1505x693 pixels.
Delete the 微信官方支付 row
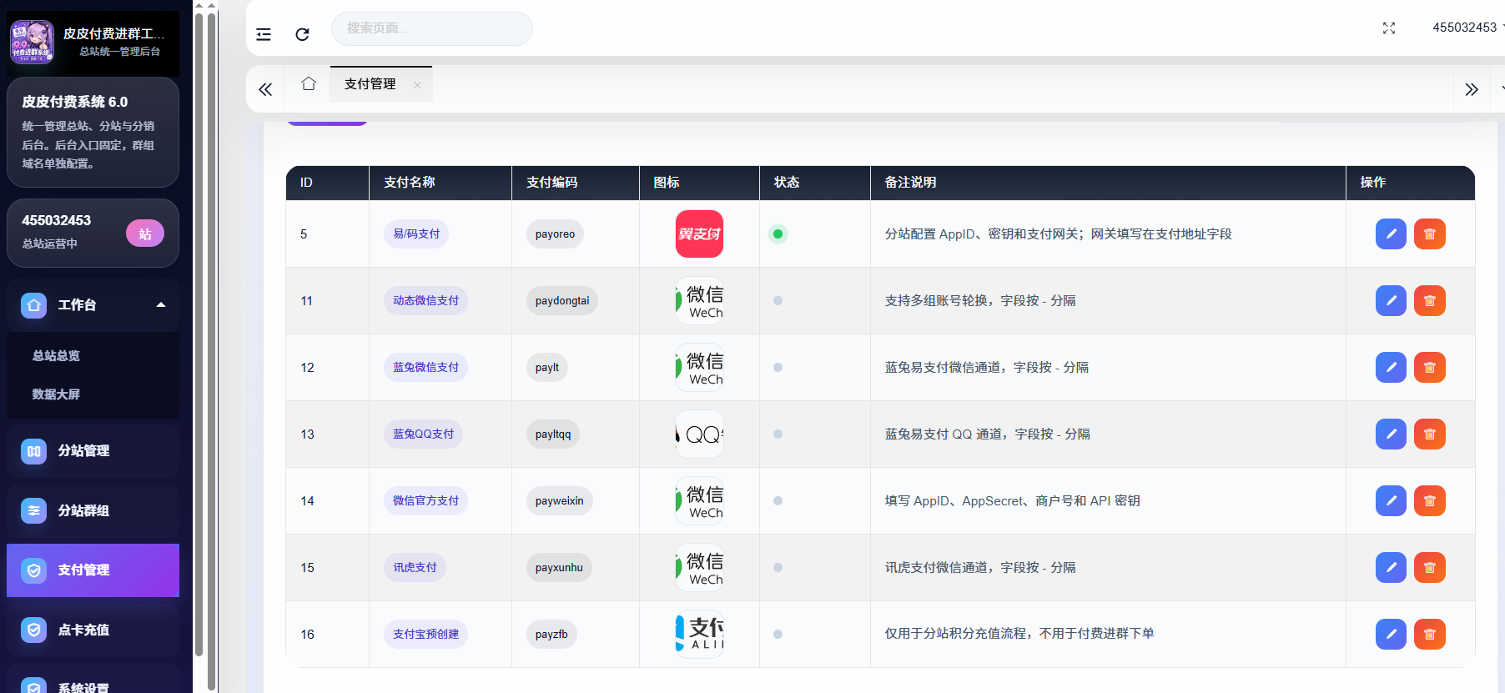[x=1430, y=501]
